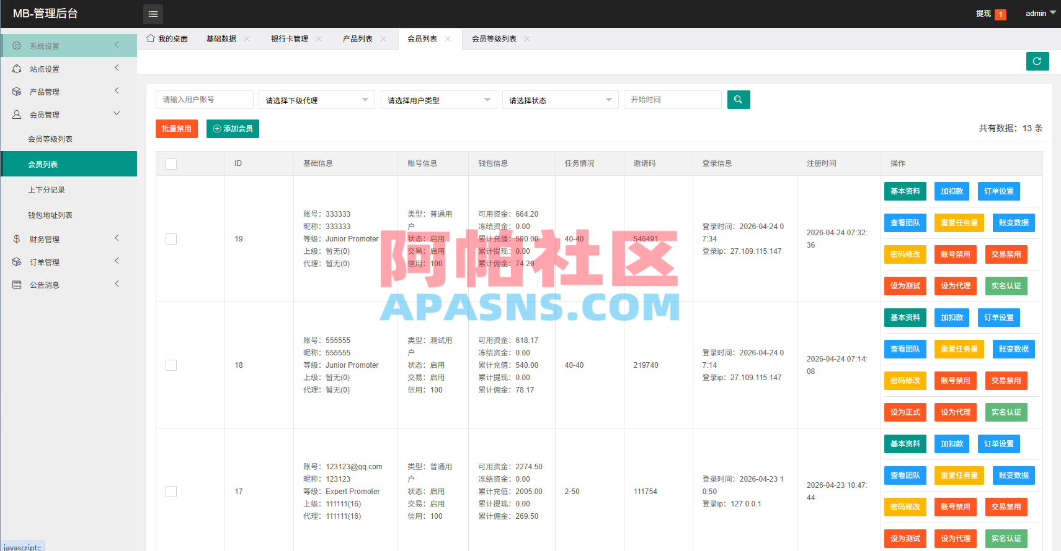Click the 会员管理 user icon
The width and height of the screenshot is (1061, 551).
pyautogui.click(x=17, y=115)
